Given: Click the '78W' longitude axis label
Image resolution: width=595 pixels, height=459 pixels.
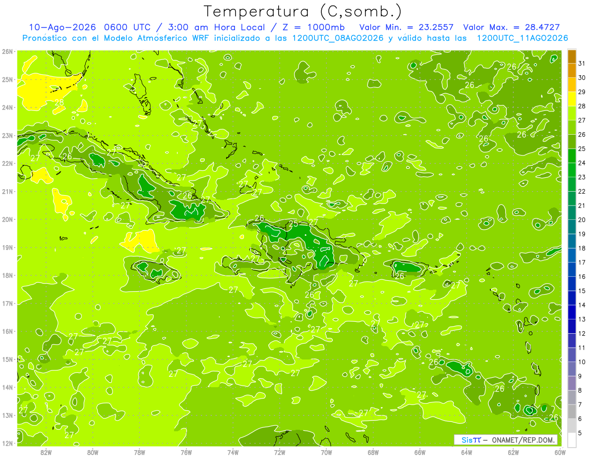Looking at the screenshot, I should click(x=139, y=452).
